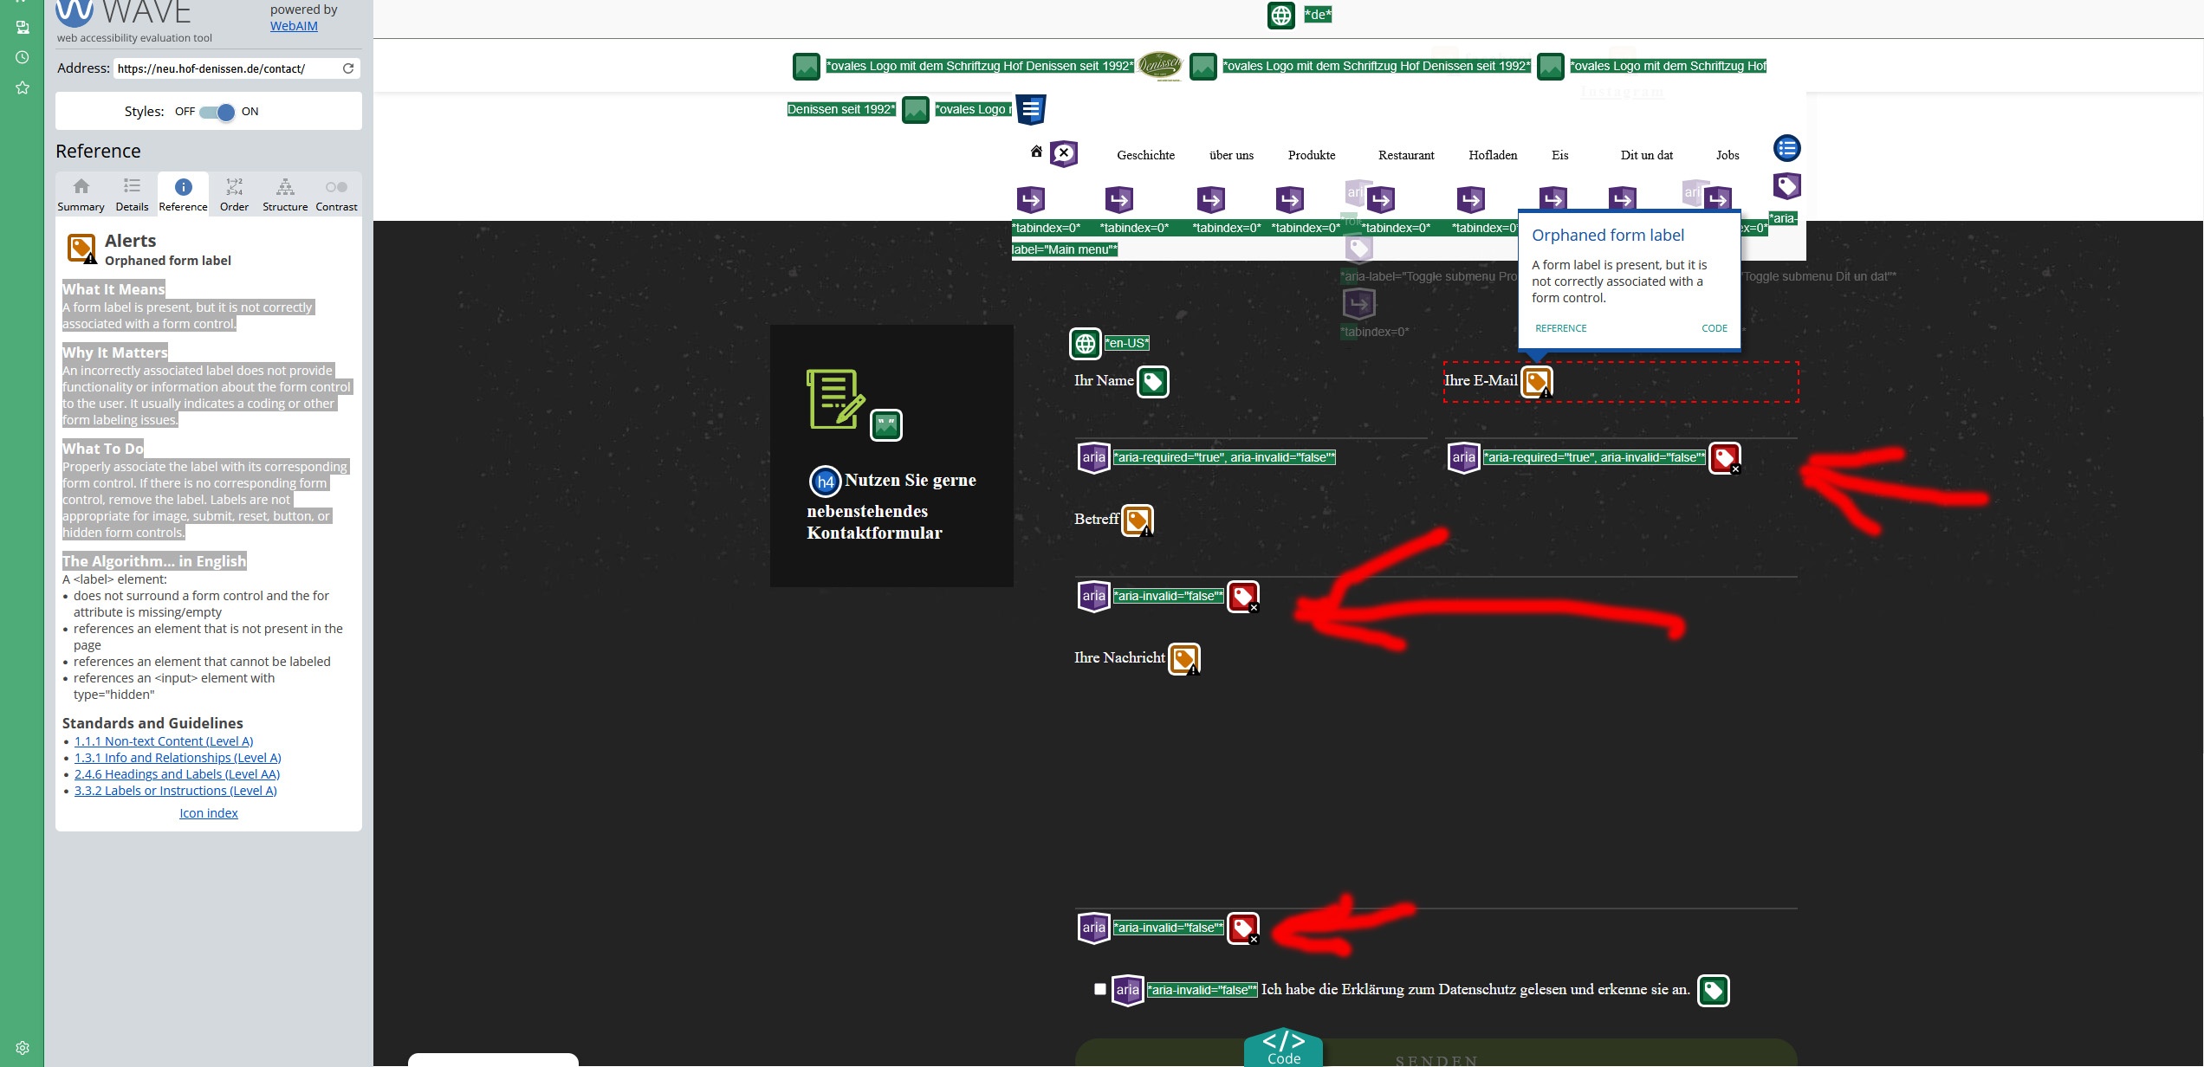2204x1067 pixels.
Task: Click the star favorites icon in the green sidebar
Action: click(x=23, y=87)
